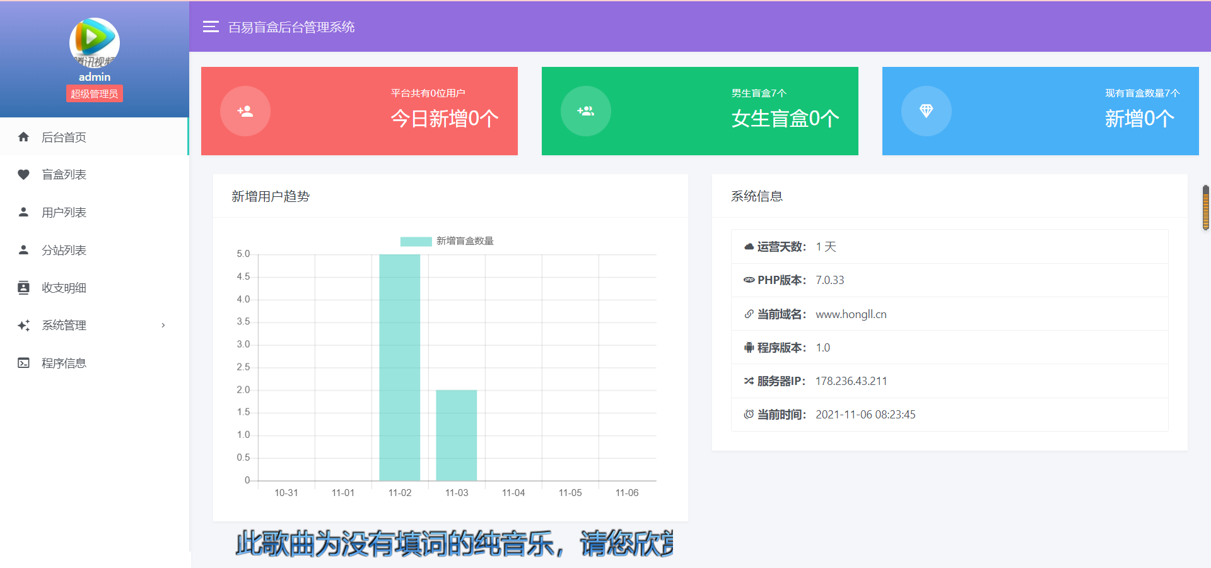The width and height of the screenshot is (1211, 568).
Task: Toggle the 新增盲盒数量 chart legend swatch
Action: pyautogui.click(x=416, y=241)
